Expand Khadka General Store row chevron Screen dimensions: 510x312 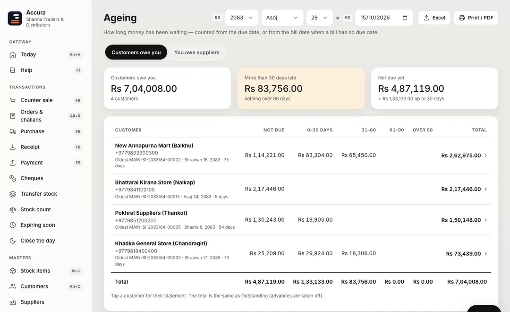pos(485,254)
